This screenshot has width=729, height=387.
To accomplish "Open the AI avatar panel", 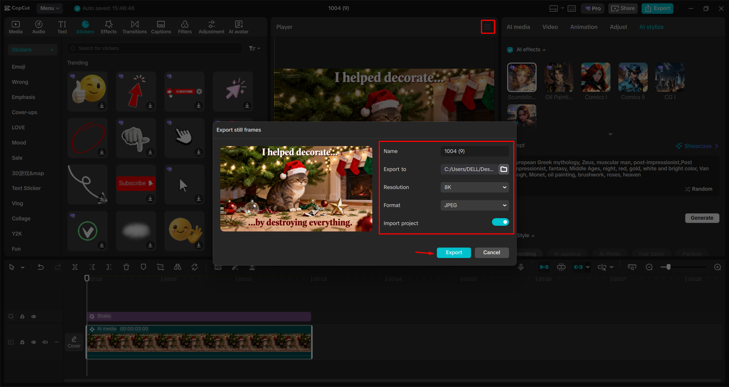I will [238, 27].
